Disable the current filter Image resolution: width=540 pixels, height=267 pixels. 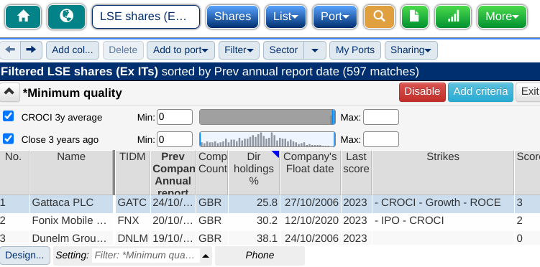point(422,92)
